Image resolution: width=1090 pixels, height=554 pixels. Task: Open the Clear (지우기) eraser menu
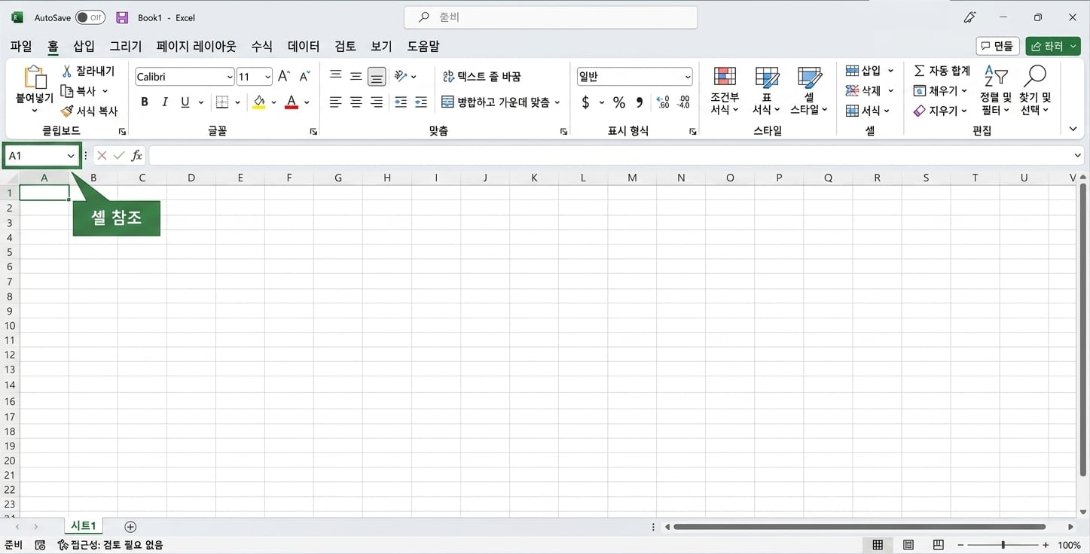(940, 111)
